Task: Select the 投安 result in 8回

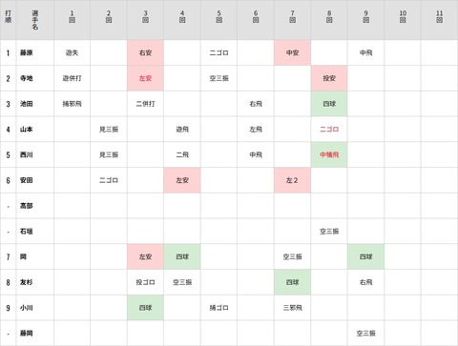Action: (329, 78)
